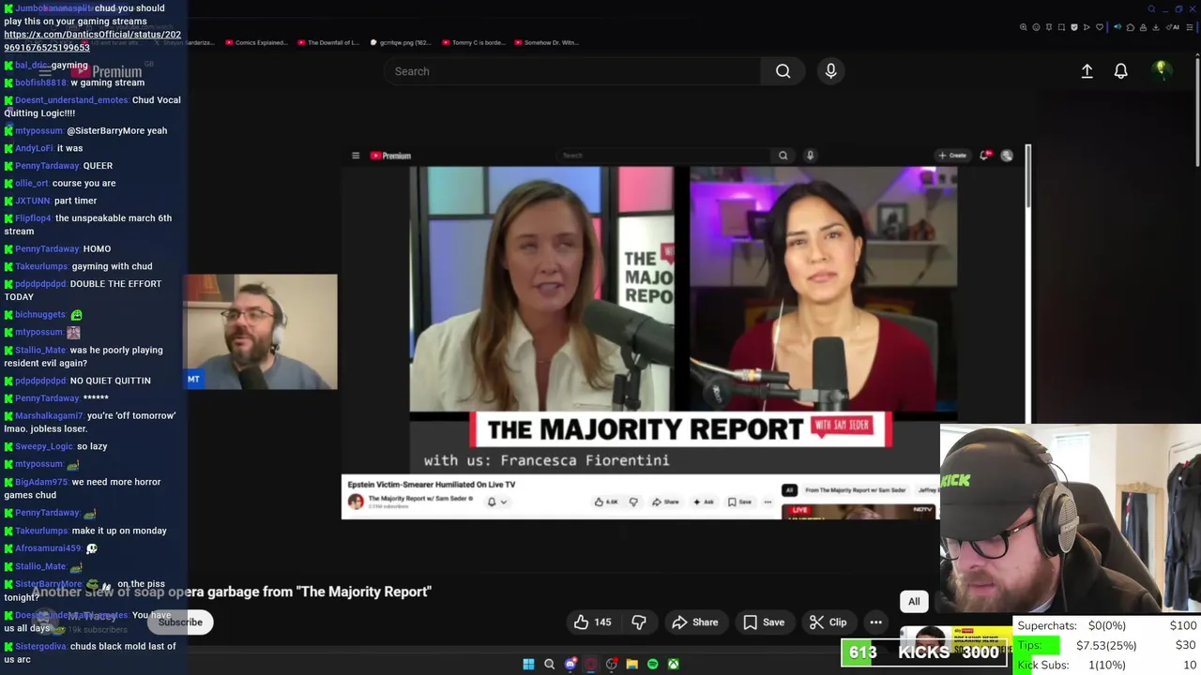Open Xbox app from the taskbar
This screenshot has height=675, width=1201.
(x=673, y=664)
